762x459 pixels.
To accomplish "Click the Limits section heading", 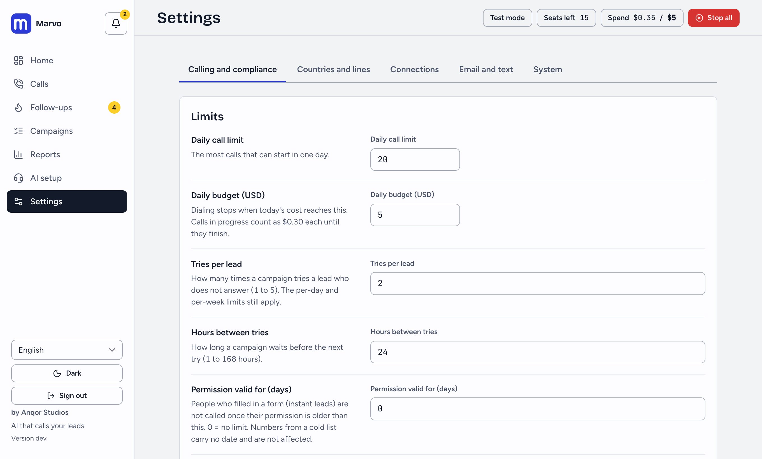I will point(207,117).
